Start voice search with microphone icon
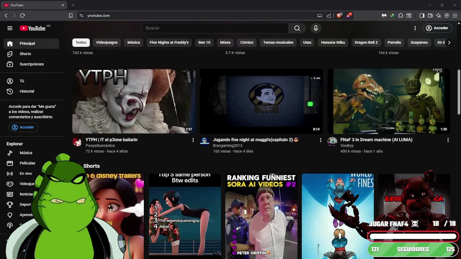 tap(316, 28)
